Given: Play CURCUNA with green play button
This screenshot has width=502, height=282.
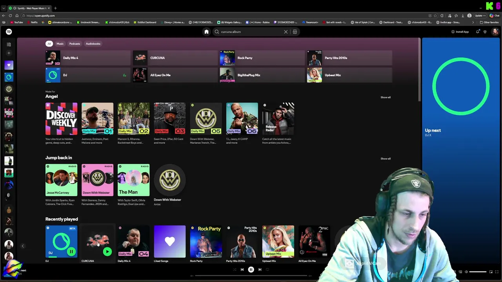Looking at the screenshot, I should tap(107, 251).
